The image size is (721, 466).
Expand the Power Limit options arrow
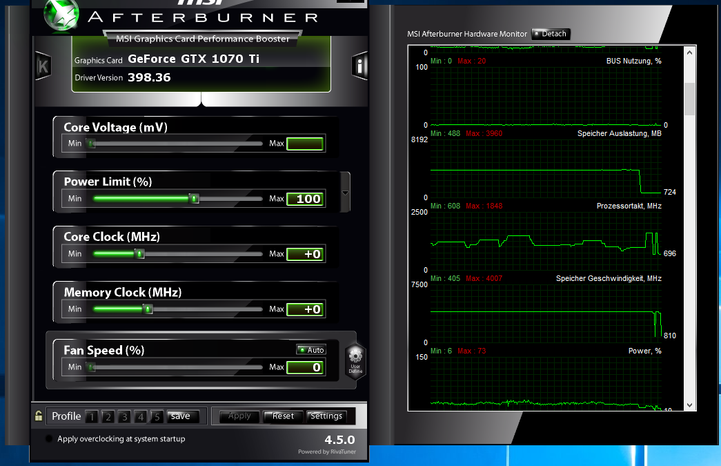[345, 193]
